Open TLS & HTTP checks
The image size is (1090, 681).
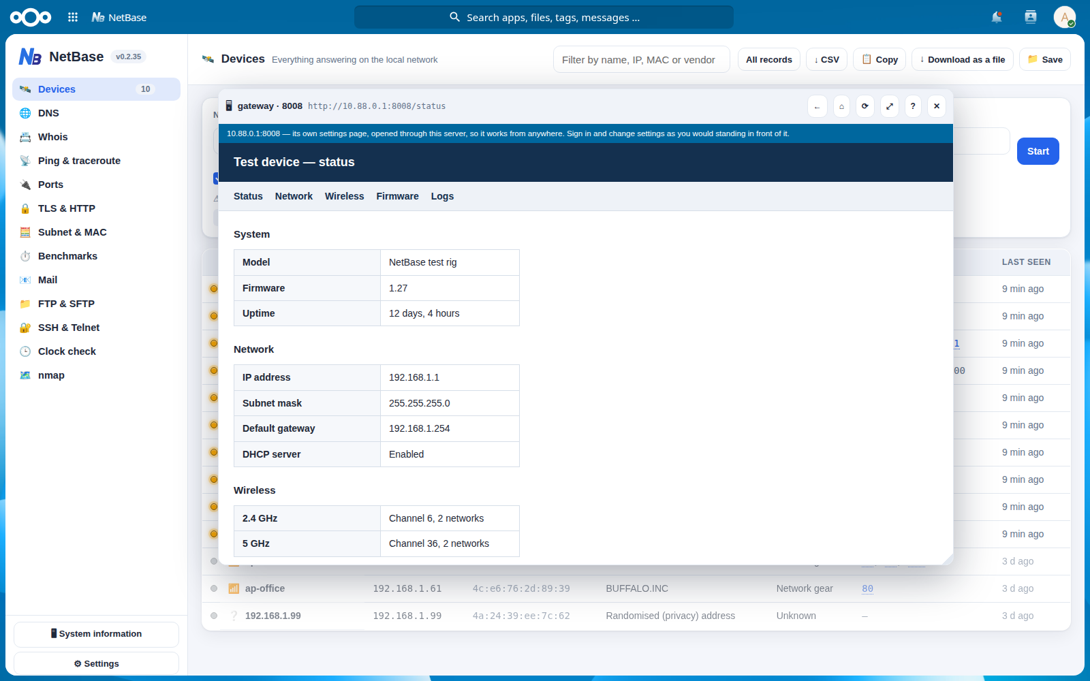pos(96,208)
